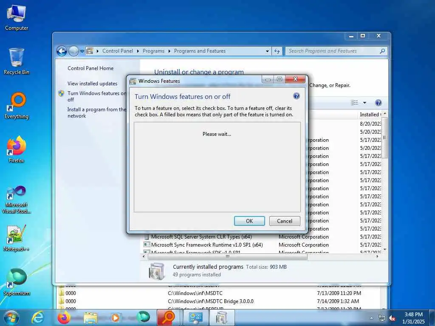Open recent pages dropdown near Back button
This screenshot has height=326, width=435.
(x=82, y=51)
